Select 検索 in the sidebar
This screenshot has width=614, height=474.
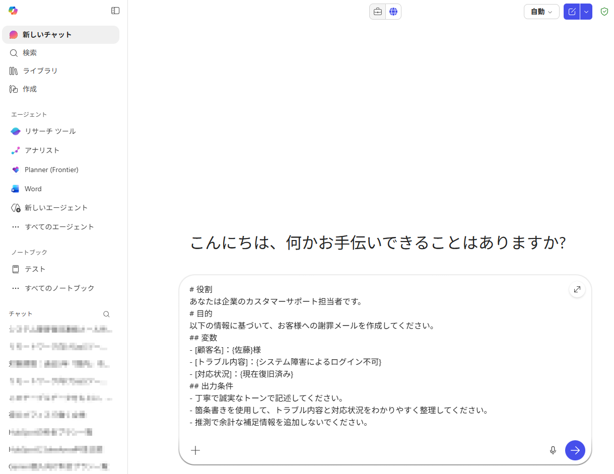[29, 53]
